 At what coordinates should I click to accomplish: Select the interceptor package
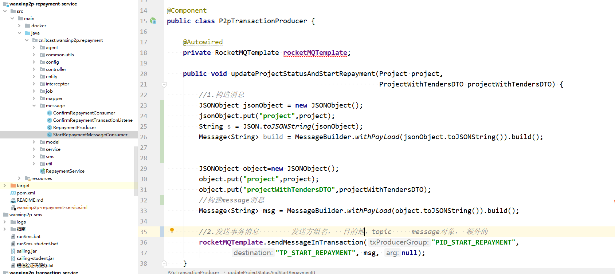57,84
